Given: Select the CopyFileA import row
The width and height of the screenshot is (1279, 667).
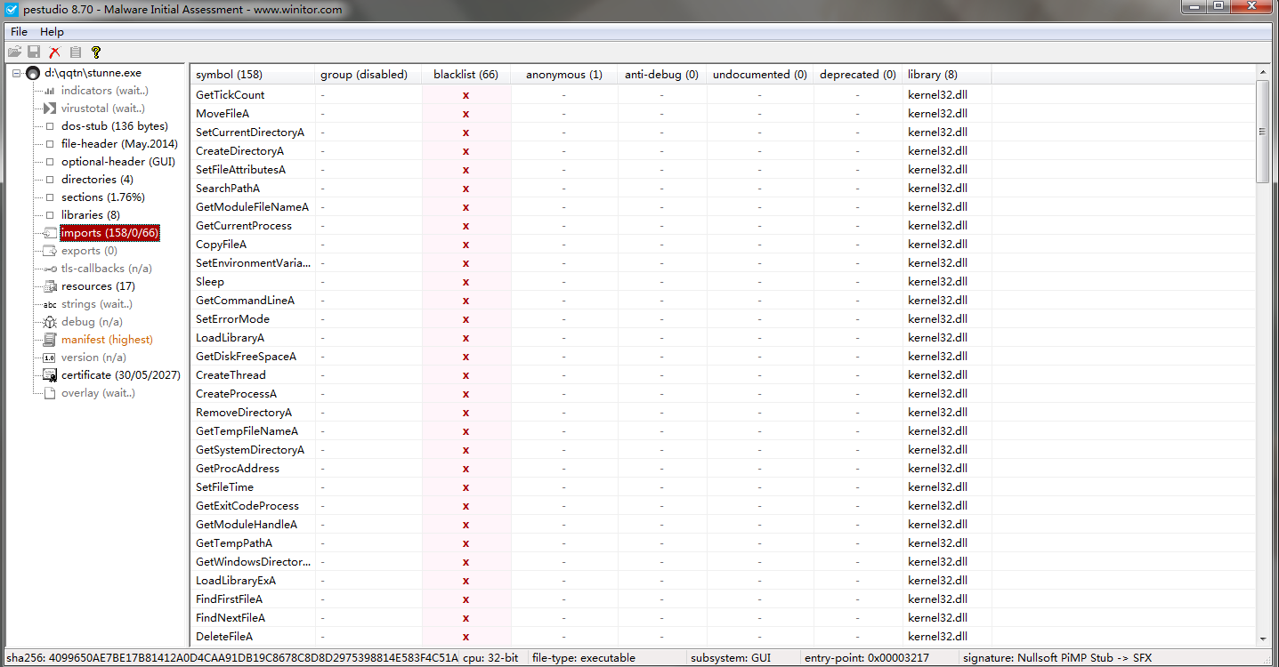Looking at the screenshot, I should coord(723,245).
